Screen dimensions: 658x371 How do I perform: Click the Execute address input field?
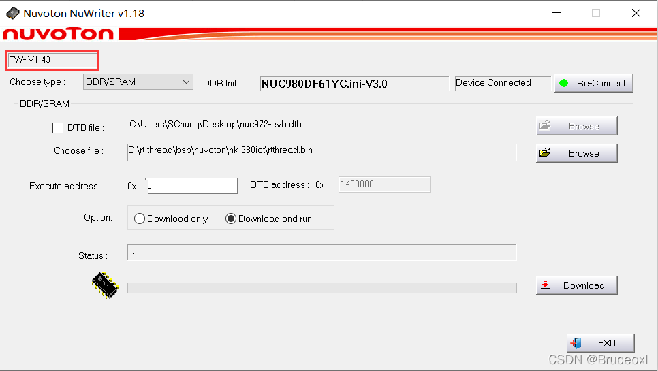point(191,186)
